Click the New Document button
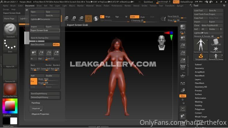This screenshot has height=128, width=228. [41, 45]
